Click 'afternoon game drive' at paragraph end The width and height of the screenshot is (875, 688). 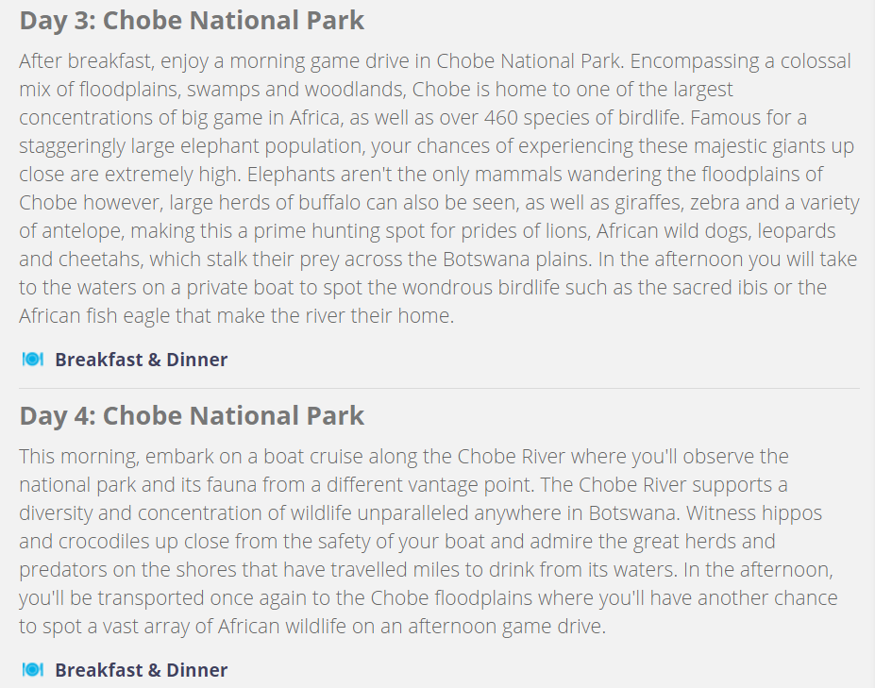[x=506, y=626]
